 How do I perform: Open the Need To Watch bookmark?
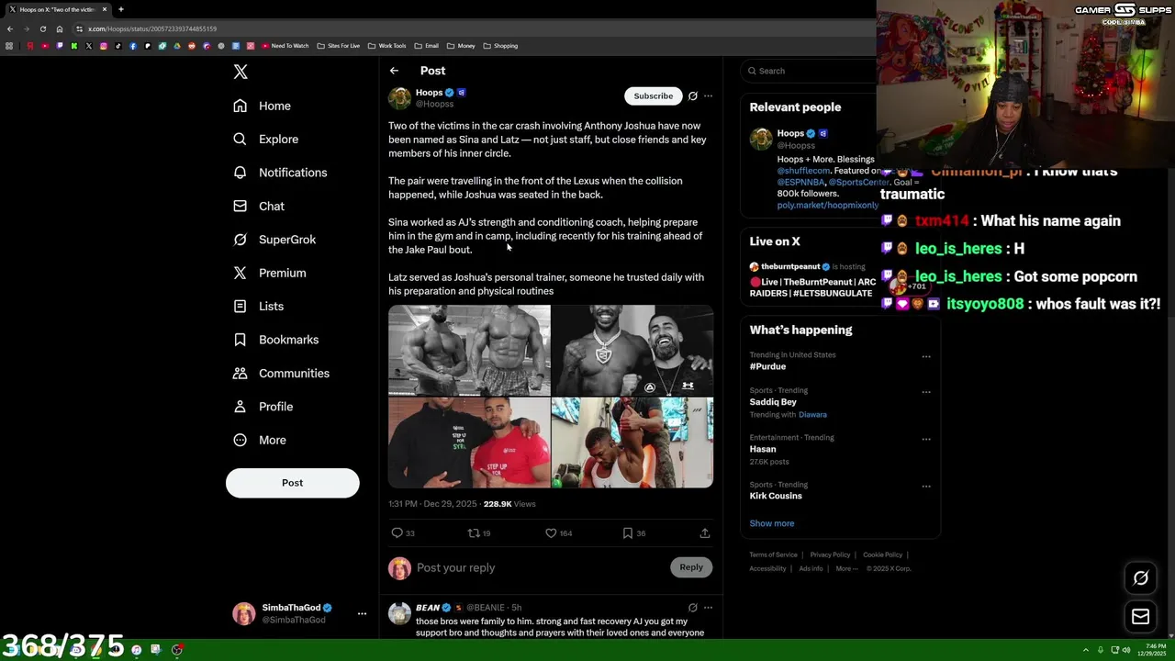point(285,46)
